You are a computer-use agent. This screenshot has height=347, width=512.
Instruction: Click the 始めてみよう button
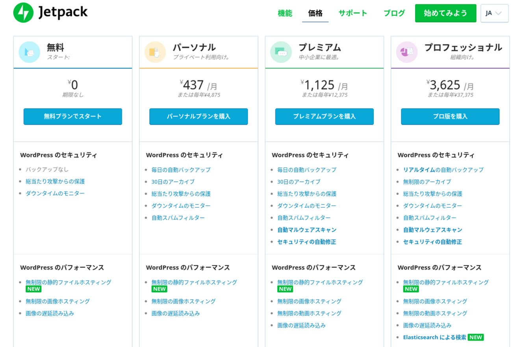click(x=445, y=13)
